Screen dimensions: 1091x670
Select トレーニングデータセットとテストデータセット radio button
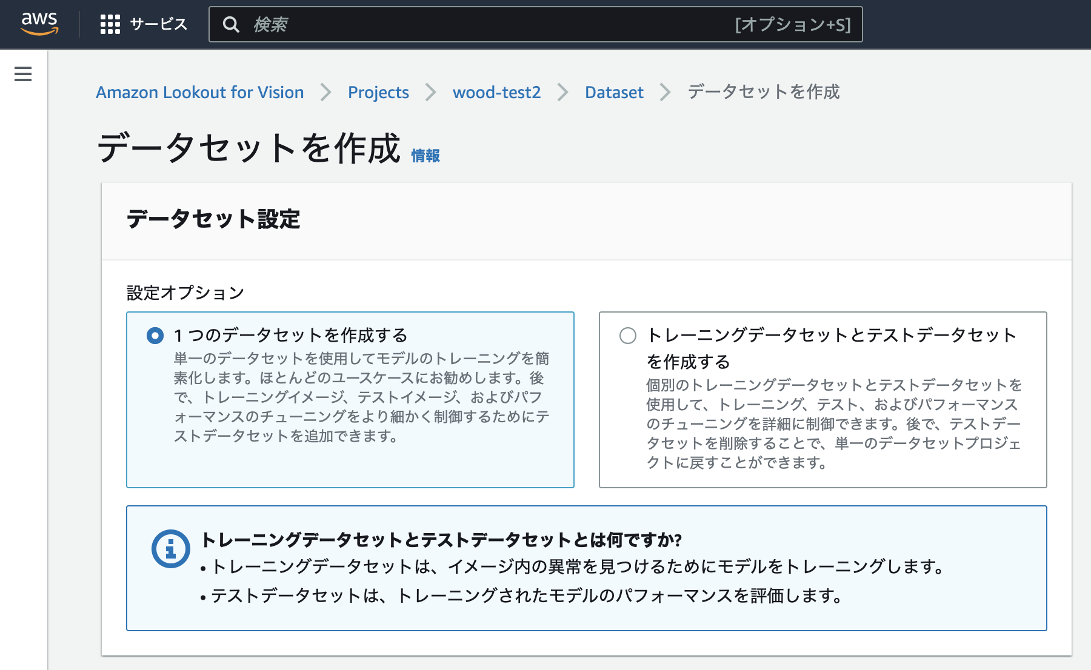628,336
